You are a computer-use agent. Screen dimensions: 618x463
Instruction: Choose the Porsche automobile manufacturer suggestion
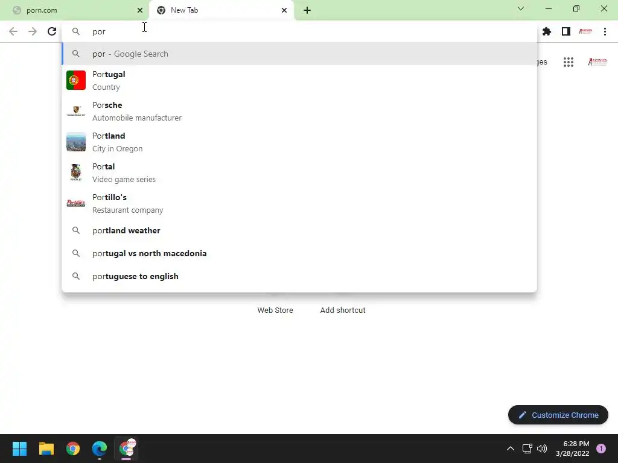[299, 111]
